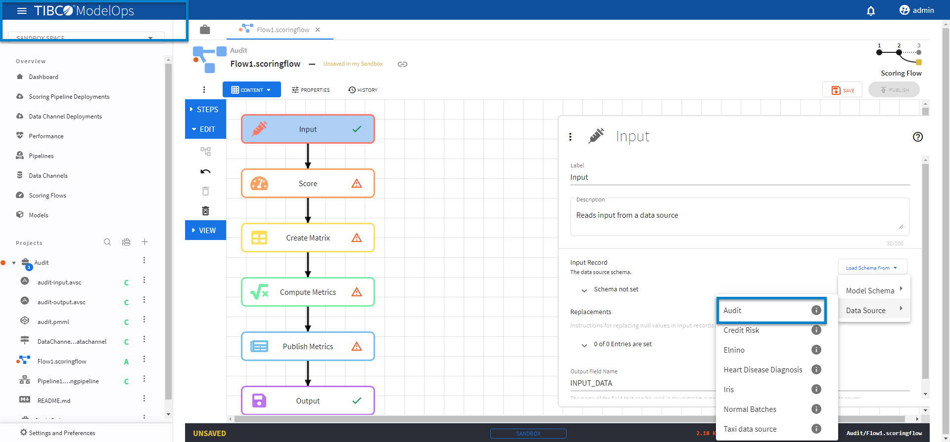Image resolution: width=950 pixels, height=442 pixels.
Task: Choose Audit data source
Action: (771, 310)
